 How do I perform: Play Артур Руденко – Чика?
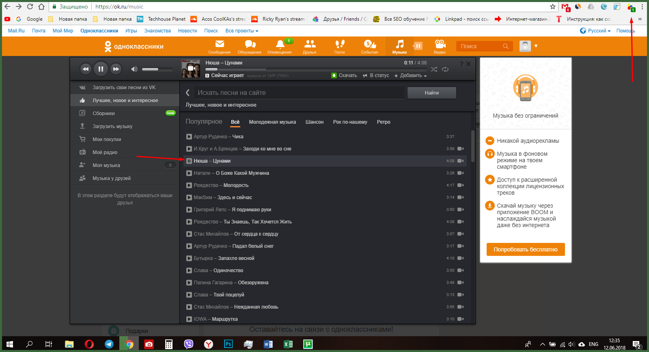pyautogui.click(x=189, y=137)
